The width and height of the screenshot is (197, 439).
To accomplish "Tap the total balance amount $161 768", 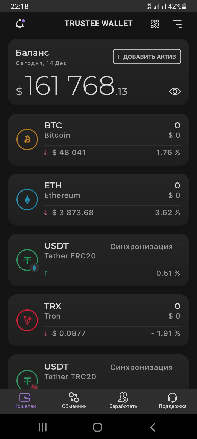I will 72,86.
